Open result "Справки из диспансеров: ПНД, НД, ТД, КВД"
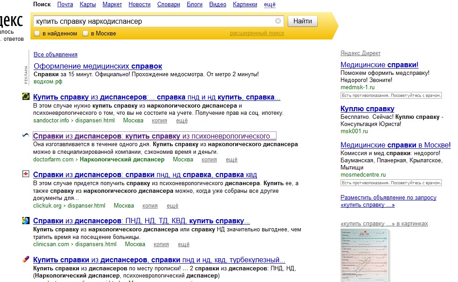 [x=141, y=221]
